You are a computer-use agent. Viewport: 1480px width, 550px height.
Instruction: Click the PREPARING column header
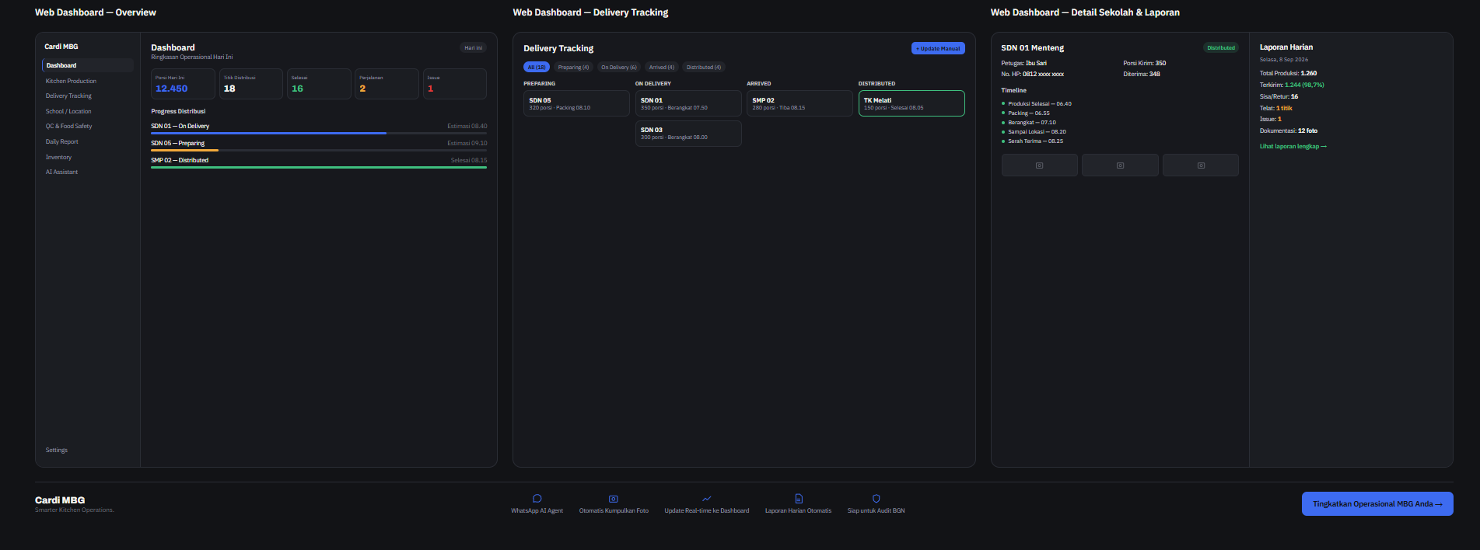539,83
